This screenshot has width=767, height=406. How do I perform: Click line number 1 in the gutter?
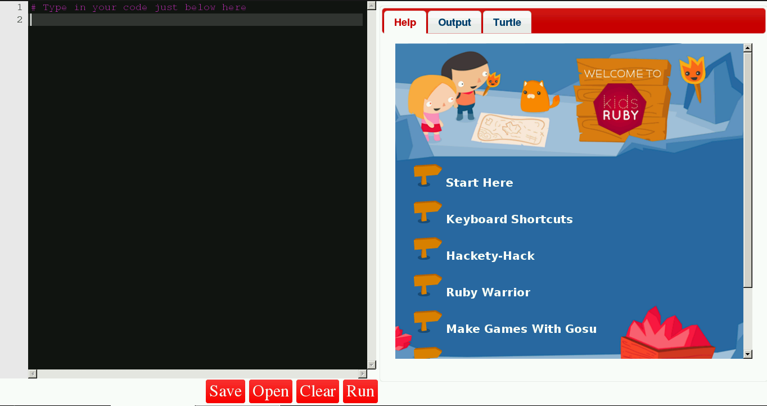point(20,7)
